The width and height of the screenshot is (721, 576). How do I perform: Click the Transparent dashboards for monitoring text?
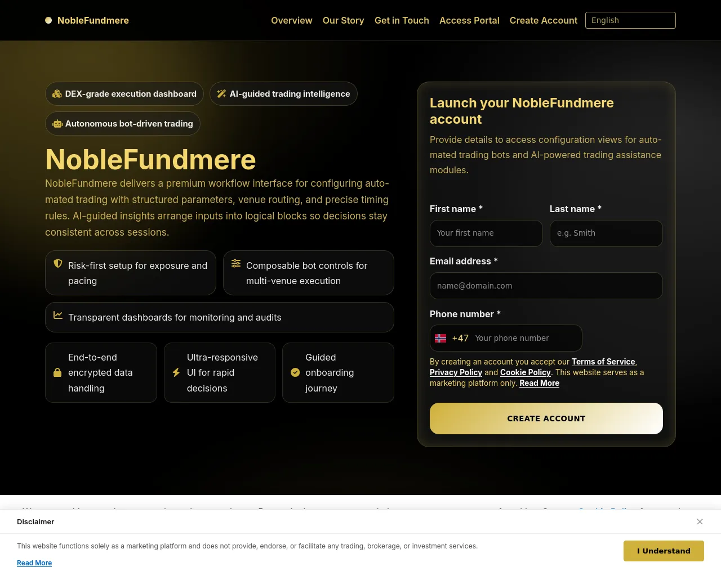[175, 317]
